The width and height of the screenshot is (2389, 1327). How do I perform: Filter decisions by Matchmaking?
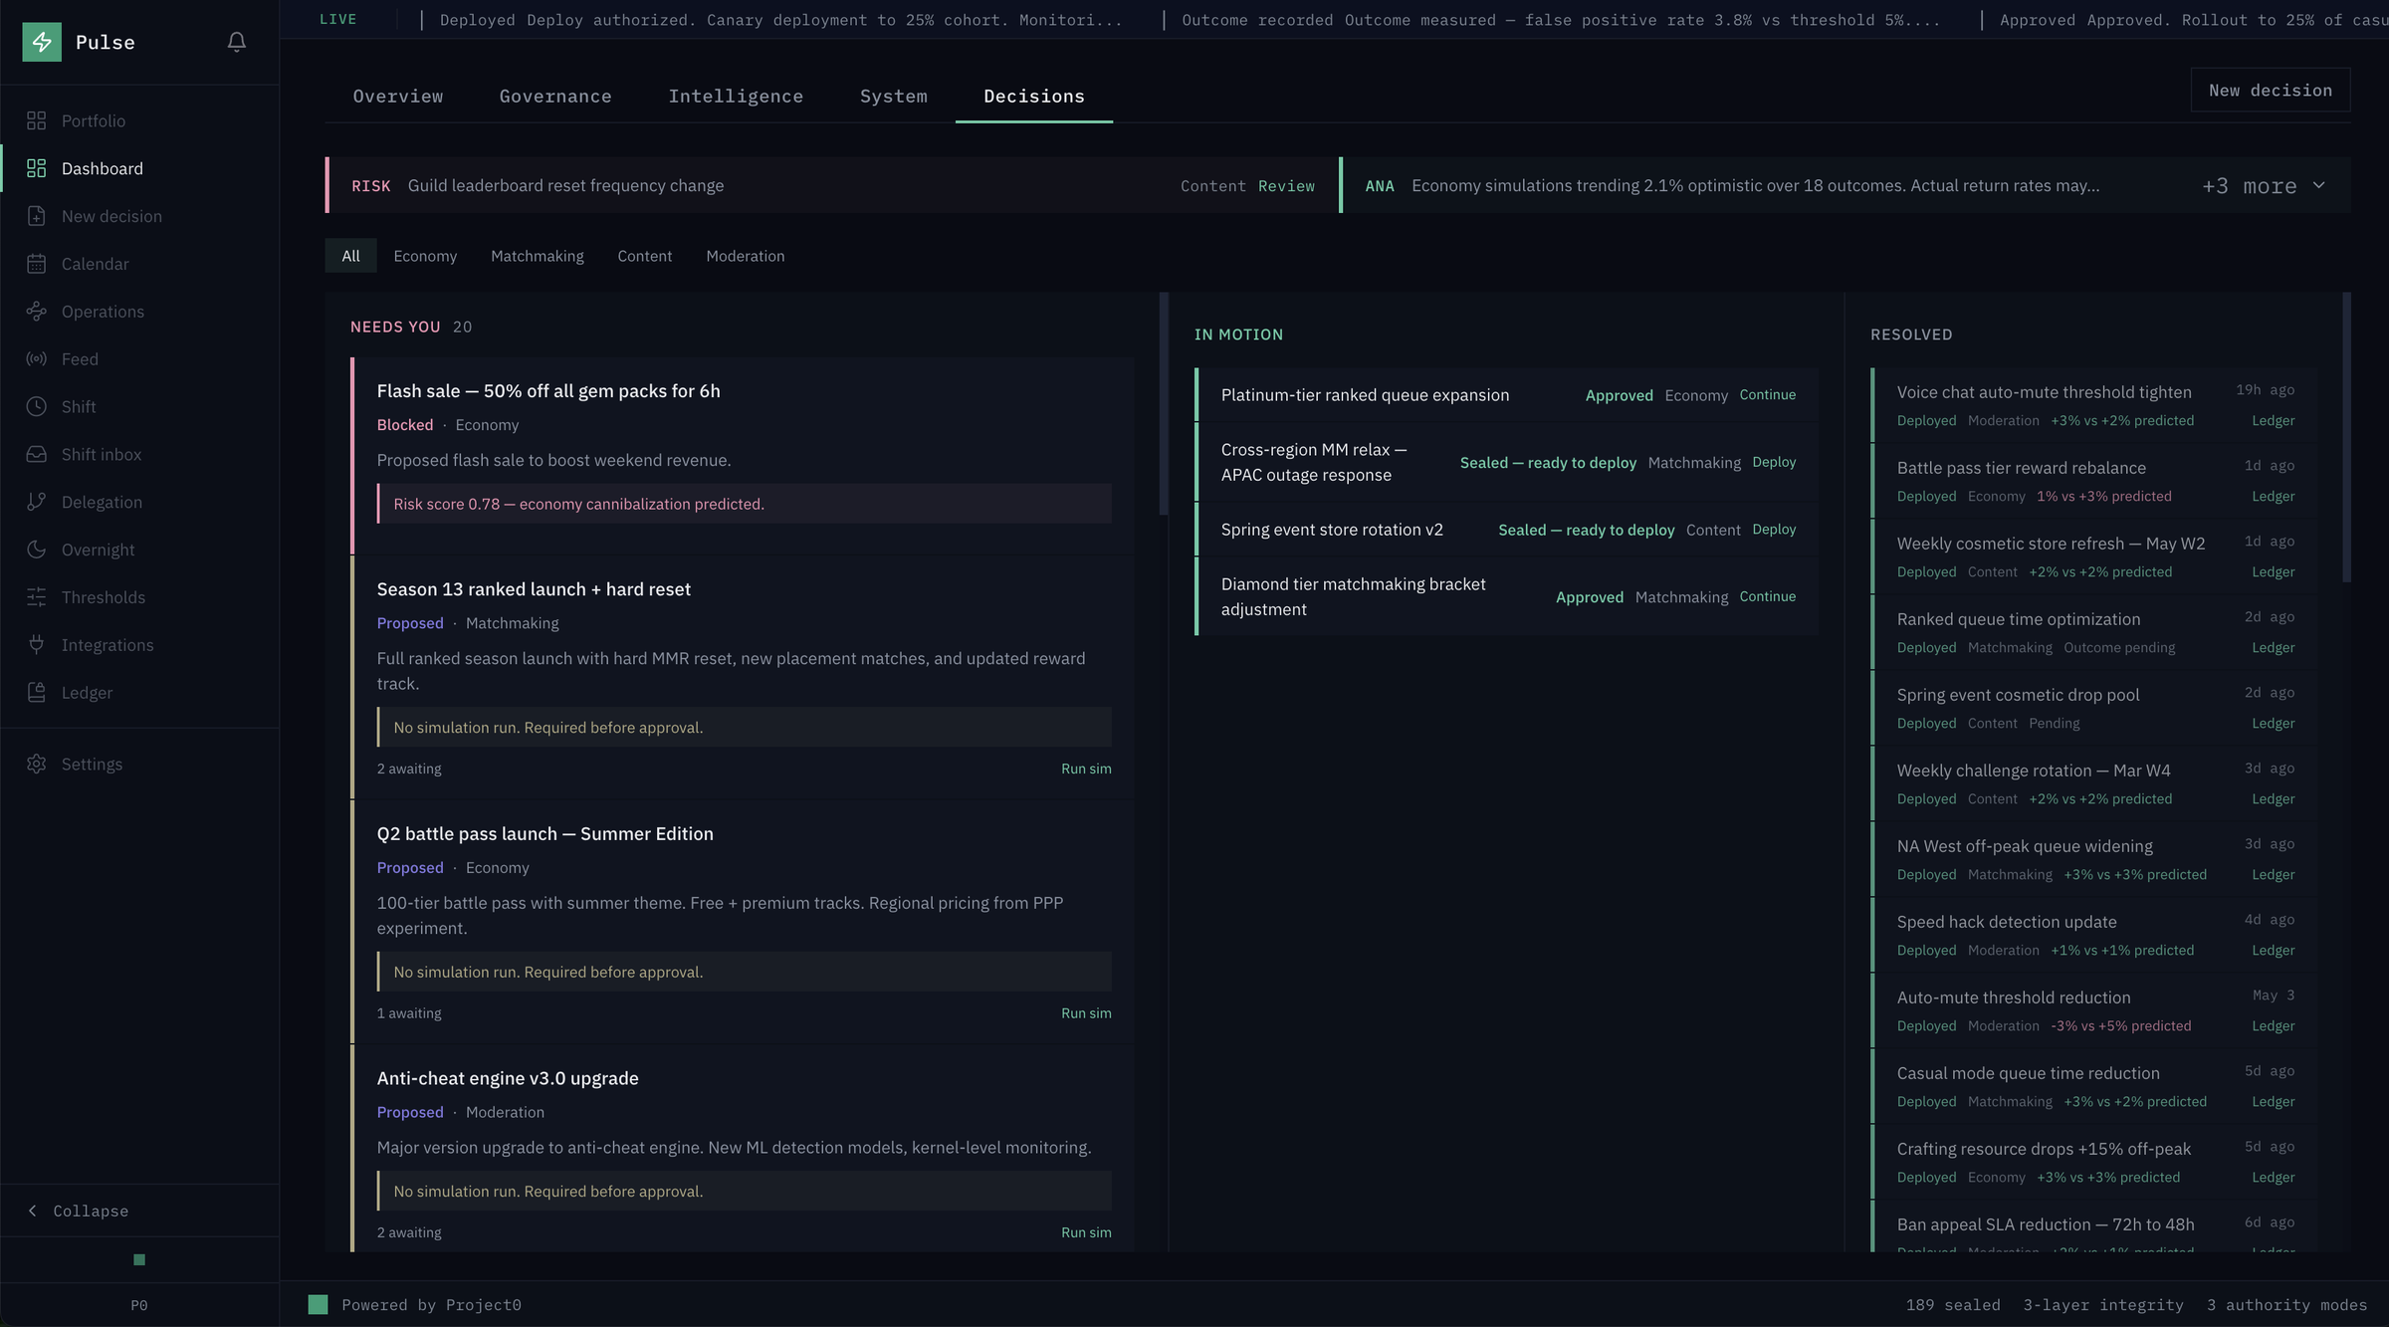(x=538, y=256)
